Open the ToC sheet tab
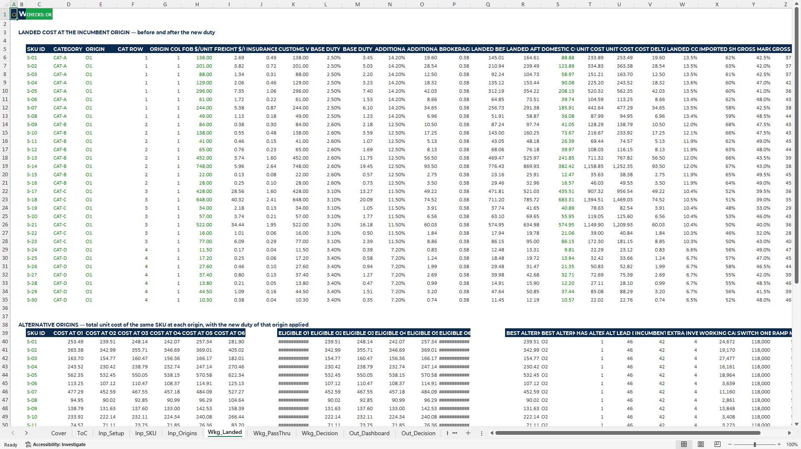Image resolution: width=801 pixels, height=449 pixels. tap(82, 433)
